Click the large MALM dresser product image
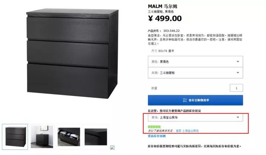 (73, 54)
